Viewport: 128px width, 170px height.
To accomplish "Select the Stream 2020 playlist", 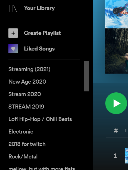I will tap(25, 94).
